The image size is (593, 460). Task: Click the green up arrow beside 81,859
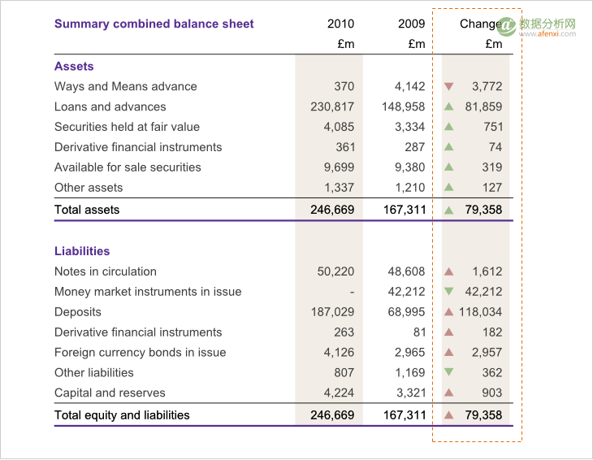[448, 106]
